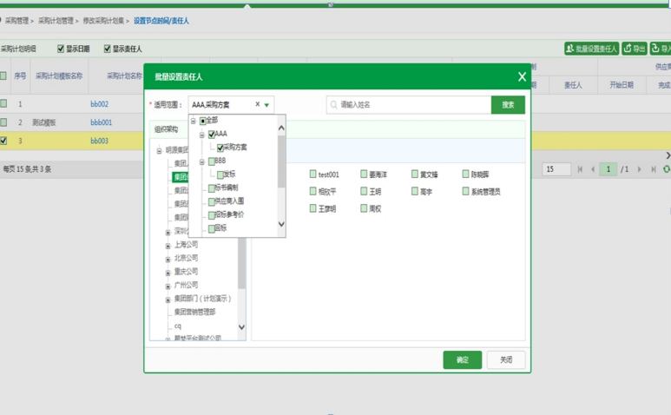Click the dropdown list scroll-down arrow
The height and width of the screenshot is (415, 671).
[281, 224]
